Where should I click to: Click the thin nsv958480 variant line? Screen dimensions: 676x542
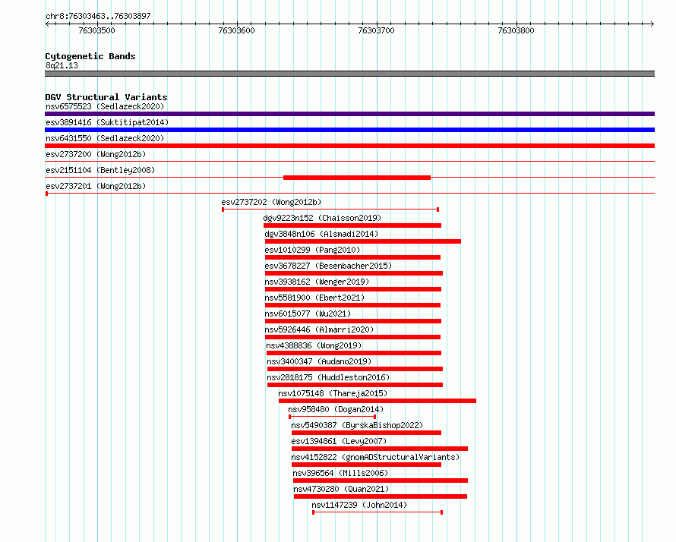(333, 417)
